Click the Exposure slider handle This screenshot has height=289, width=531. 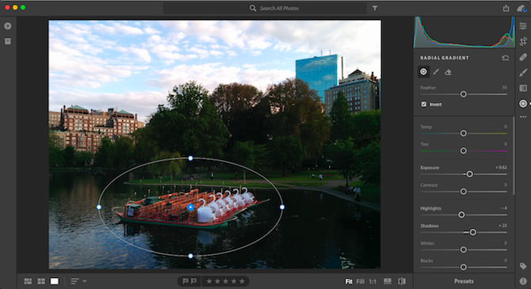pyautogui.click(x=470, y=174)
